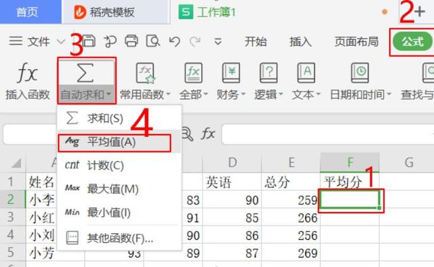Click the new tab plus button
Image resolution: width=434 pixels, height=267 pixels.
click(420, 12)
